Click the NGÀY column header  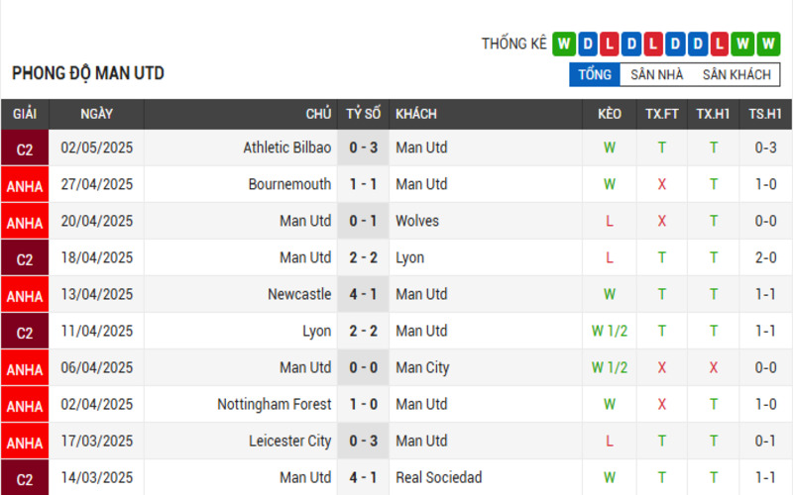pos(96,114)
